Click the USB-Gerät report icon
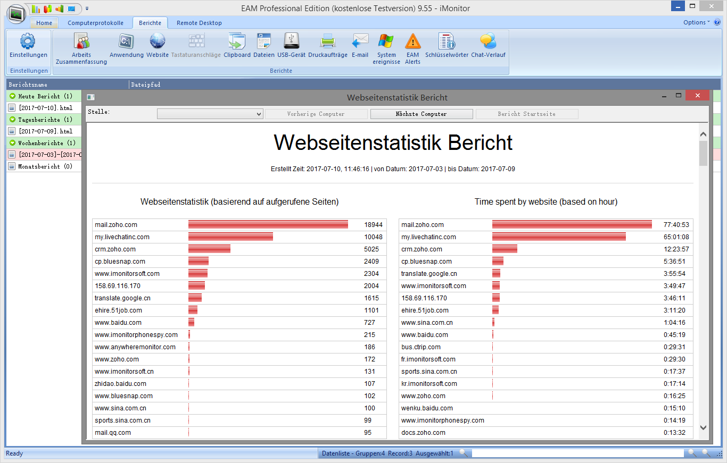 pos(291,41)
